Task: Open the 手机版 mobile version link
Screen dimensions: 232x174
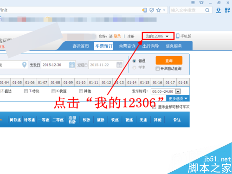Action: click(x=184, y=36)
